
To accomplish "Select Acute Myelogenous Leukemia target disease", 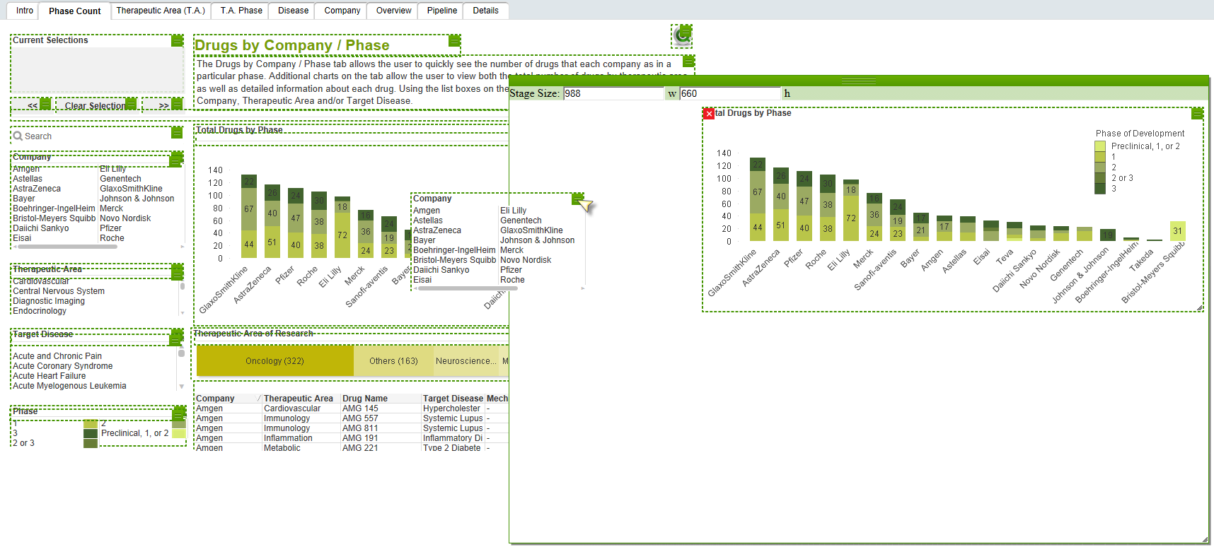I will 69,386.
